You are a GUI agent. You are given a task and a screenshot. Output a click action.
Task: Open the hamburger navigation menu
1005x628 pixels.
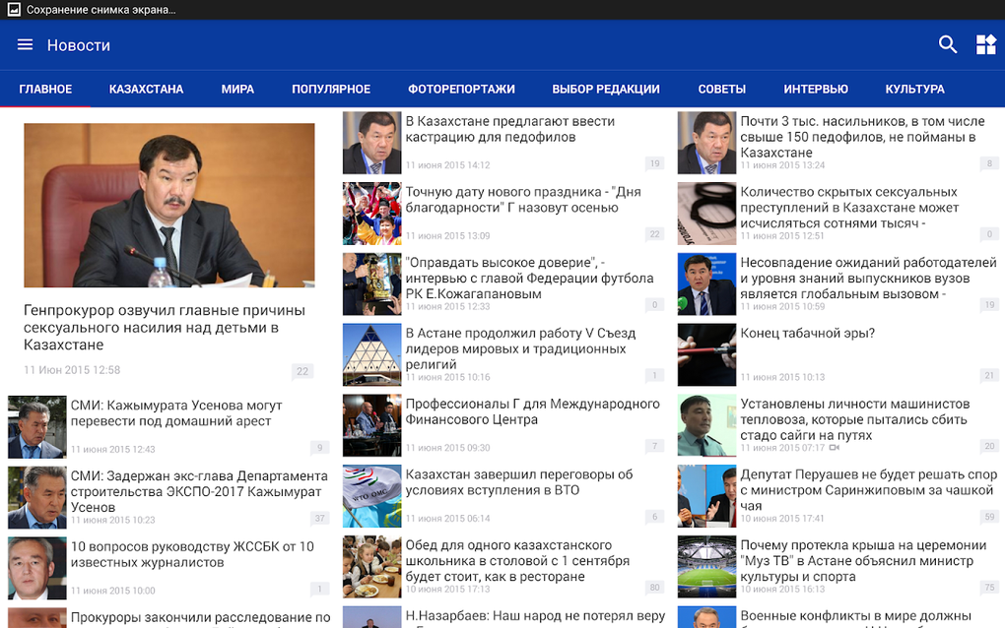[x=25, y=45]
